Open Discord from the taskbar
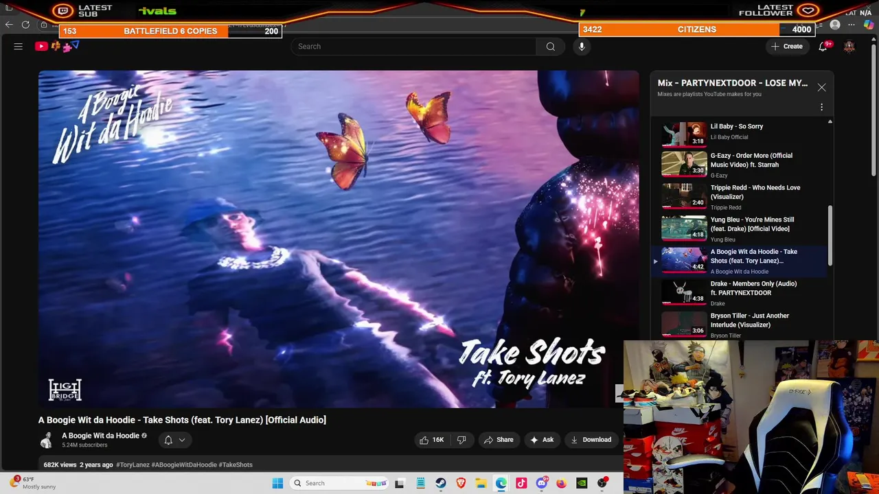The height and width of the screenshot is (494, 879). 541,483
